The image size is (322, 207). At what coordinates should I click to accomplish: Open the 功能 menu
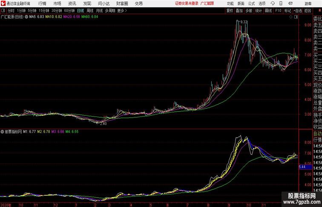230,3
